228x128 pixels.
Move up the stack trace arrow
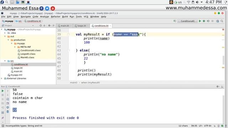pos(8,91)
